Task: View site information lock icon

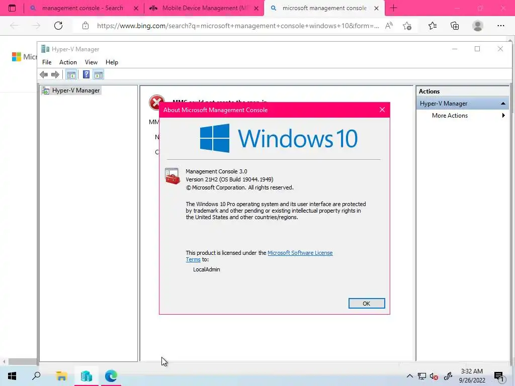Action: point(85,26)
